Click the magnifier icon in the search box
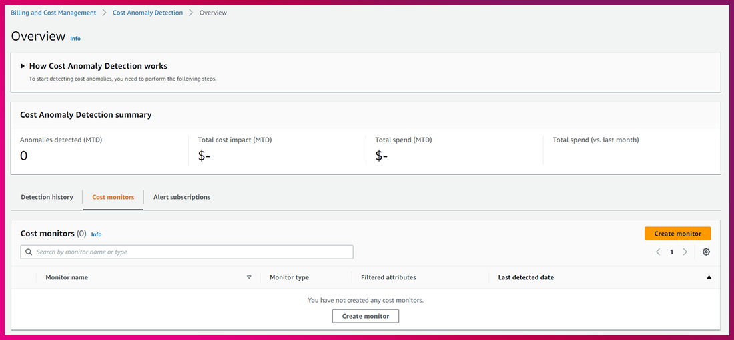This screenshot has height=340, width=734. point(29,252)
